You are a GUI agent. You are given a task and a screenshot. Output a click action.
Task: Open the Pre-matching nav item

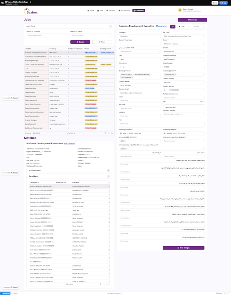pos(124,11)
